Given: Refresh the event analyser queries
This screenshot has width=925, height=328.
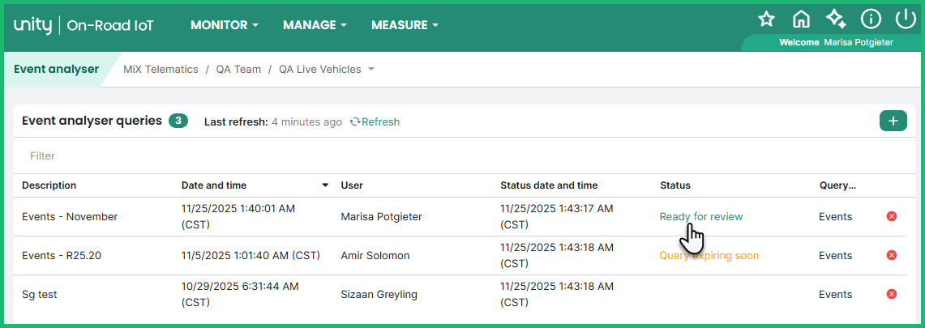Looking at the screenshot, I should click(x=375, y=122).
